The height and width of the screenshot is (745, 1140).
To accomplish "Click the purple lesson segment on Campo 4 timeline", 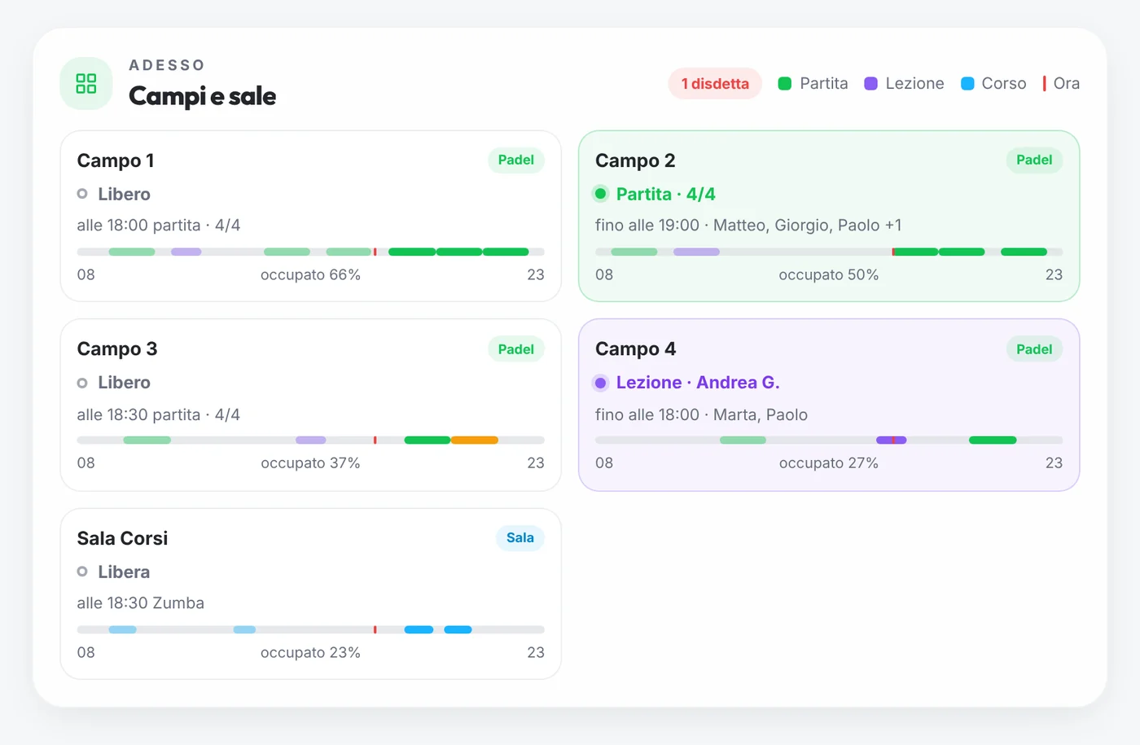I will [x=892, y=440].
